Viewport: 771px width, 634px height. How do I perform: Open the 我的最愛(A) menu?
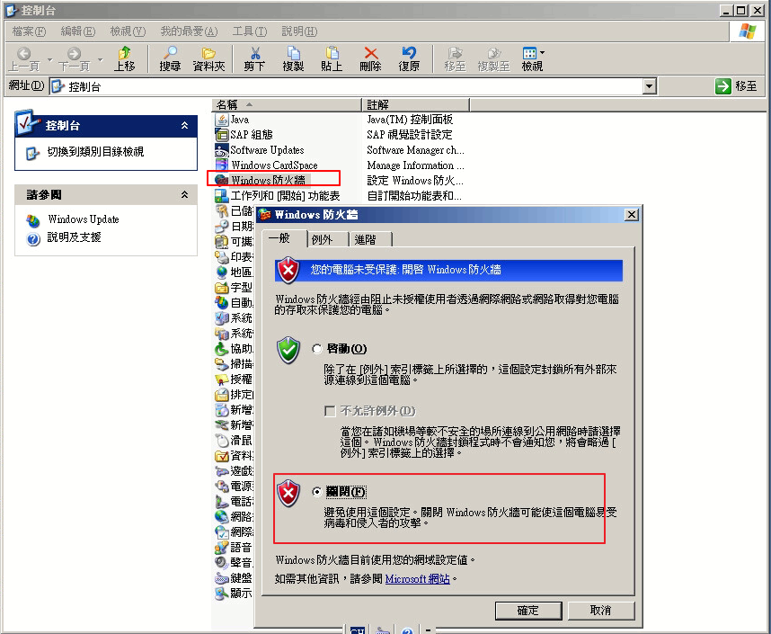[189, 31]
